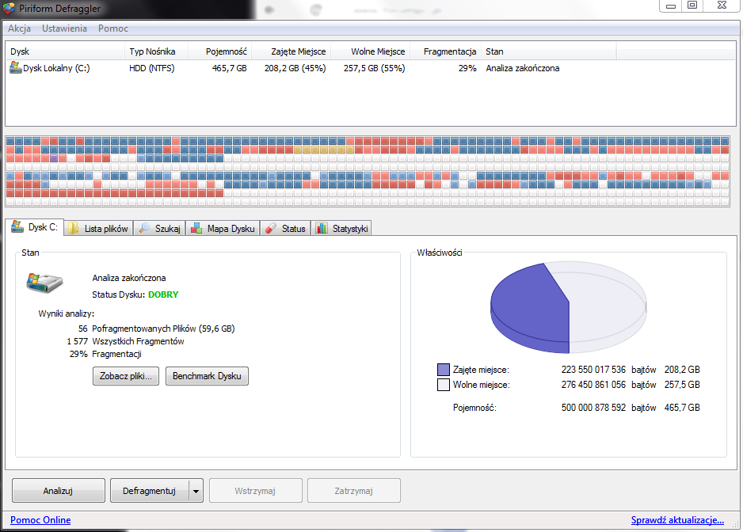Click the blocks icon on Mapa Dysku tab
743x532 pixels.
click(196, 228)
